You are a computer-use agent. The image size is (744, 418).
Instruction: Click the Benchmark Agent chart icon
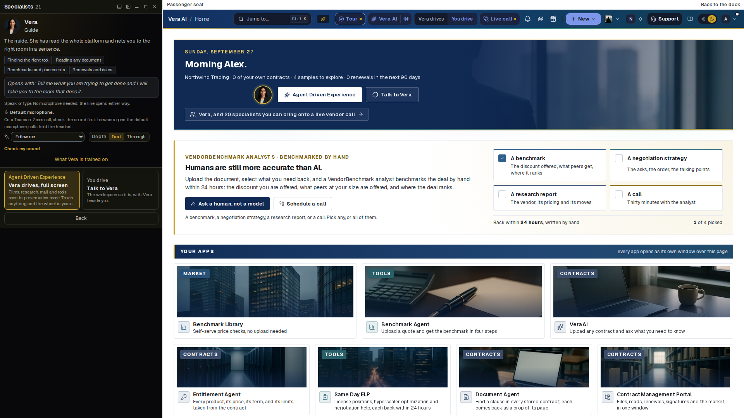[372, 327]
